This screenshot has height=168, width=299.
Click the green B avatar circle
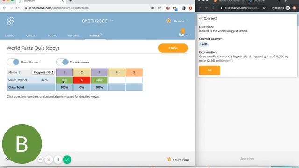pos(22,144)
